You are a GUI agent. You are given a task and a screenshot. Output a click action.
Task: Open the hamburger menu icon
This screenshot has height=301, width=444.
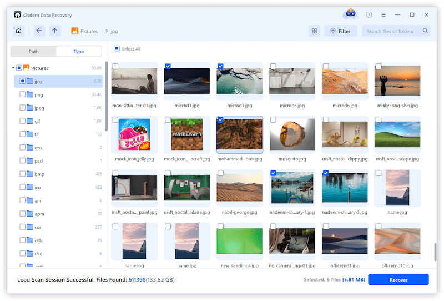383,15
